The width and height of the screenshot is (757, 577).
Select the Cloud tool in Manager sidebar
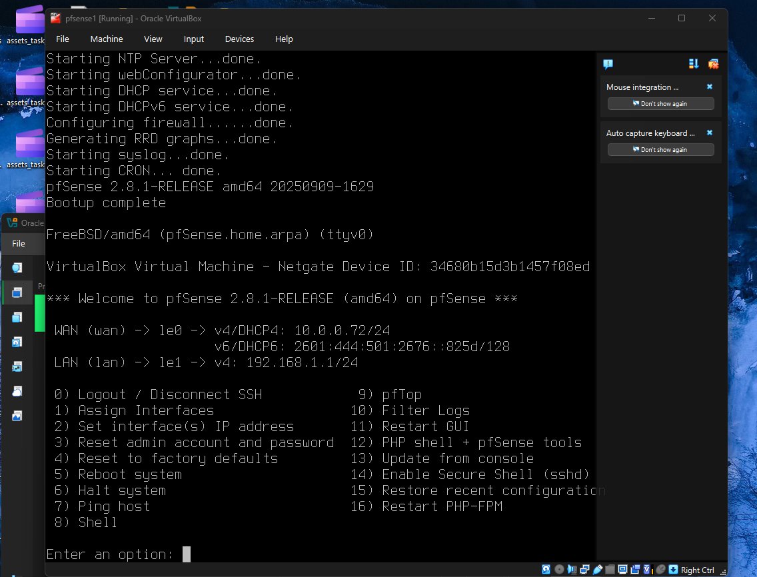pyautogui.click(x=17, y=391)
